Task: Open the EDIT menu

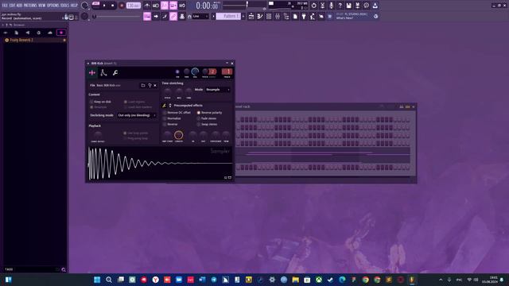Action: pyautogui.click(x=12, y=6)
